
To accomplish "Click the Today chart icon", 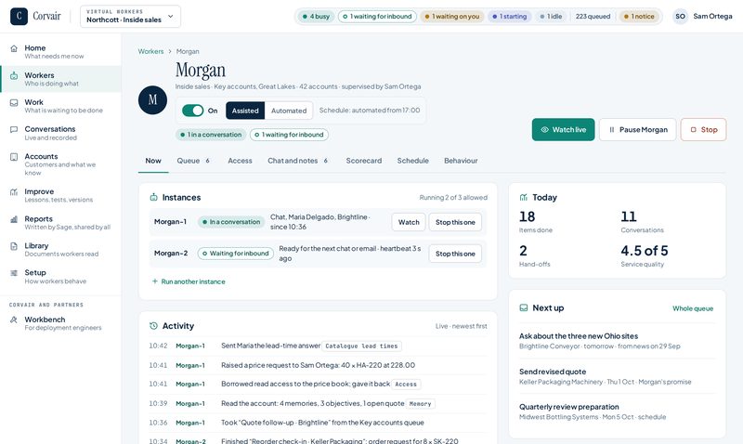I will (524, 197).
